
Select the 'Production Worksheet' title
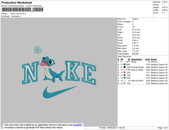coord(17,3)
